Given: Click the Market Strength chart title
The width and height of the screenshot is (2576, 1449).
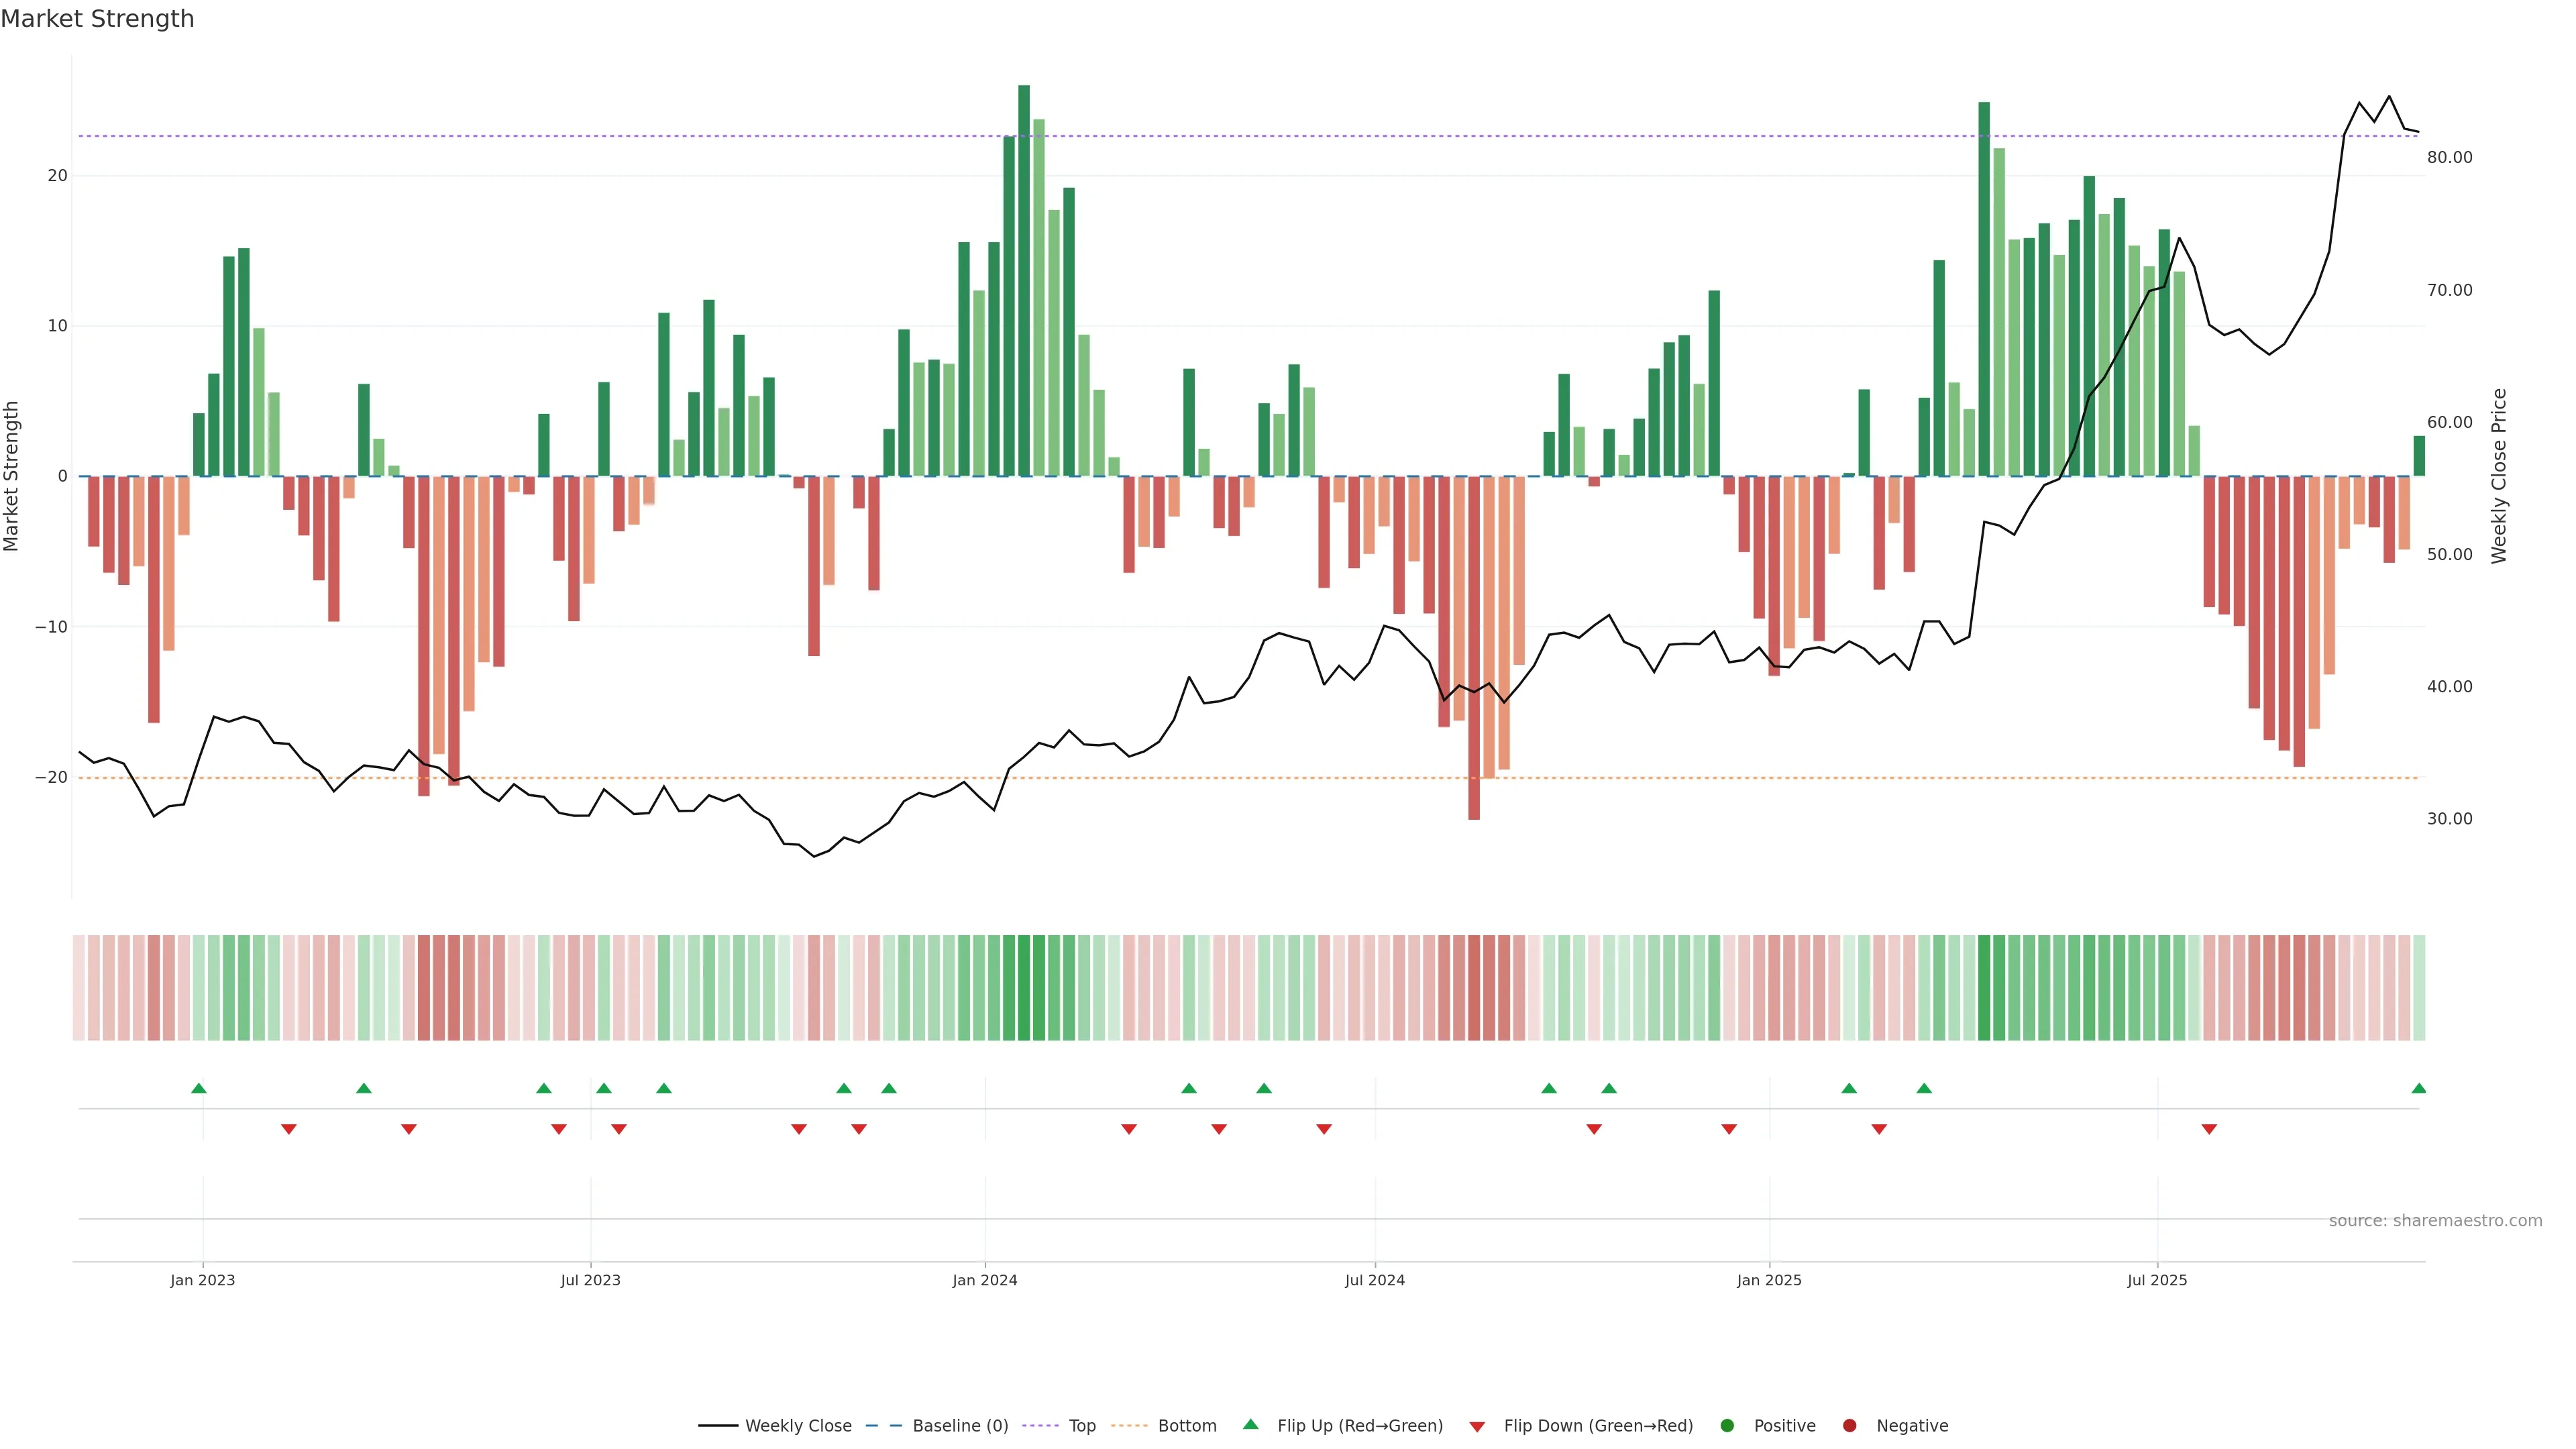Looking at the screenshot, I should [98, 19].
